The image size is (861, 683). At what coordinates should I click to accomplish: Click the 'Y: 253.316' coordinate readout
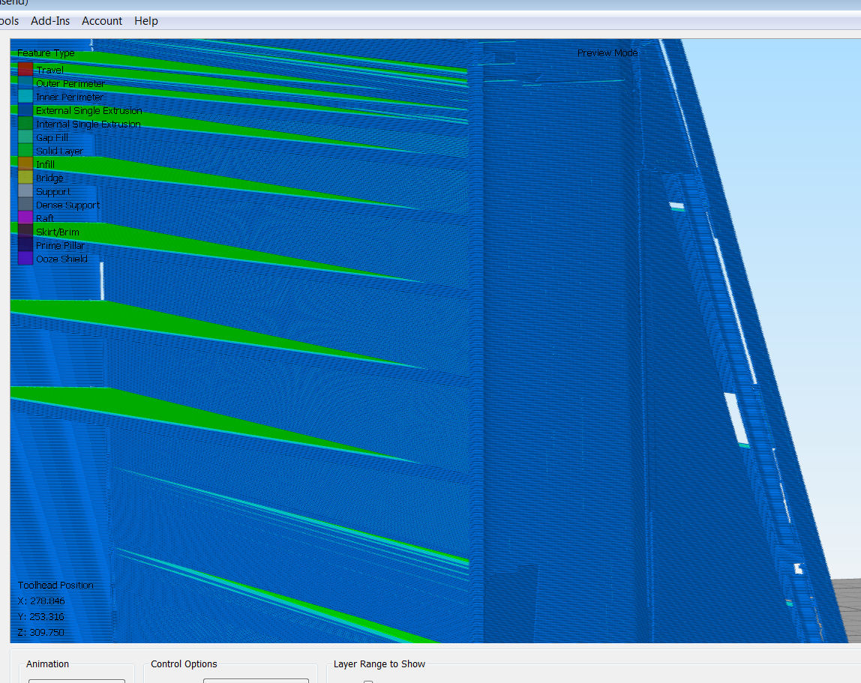click(40, 616)
